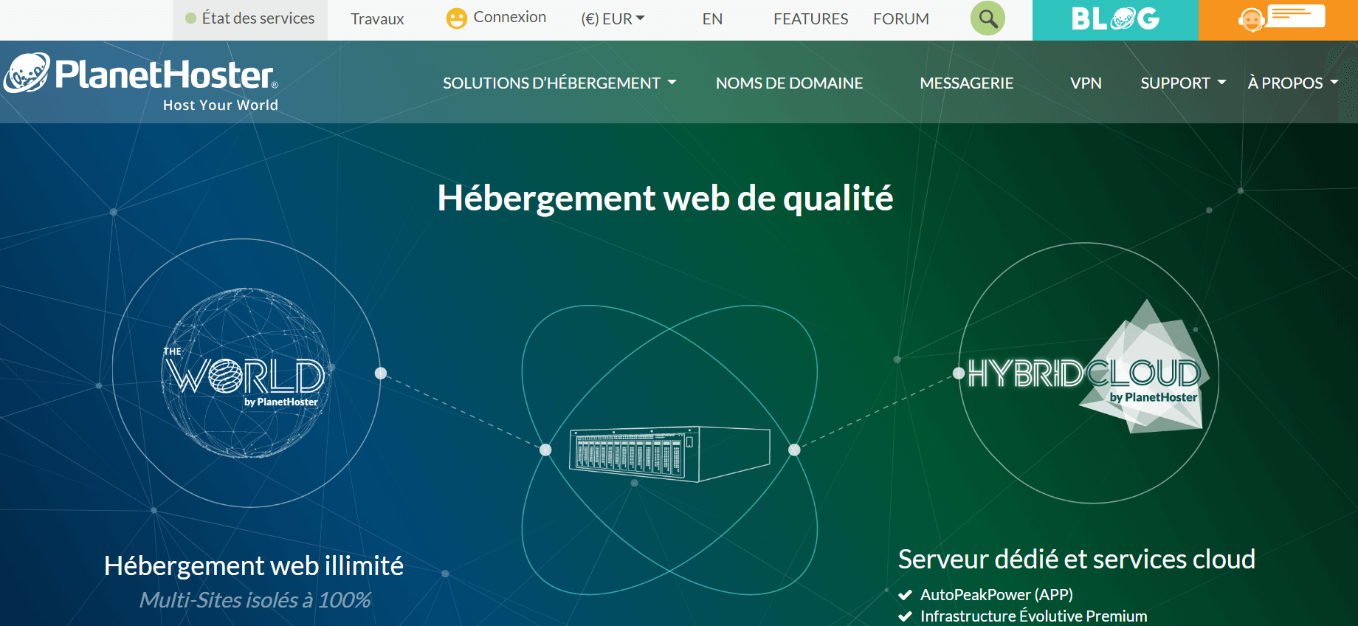Open the Messagerie menu item

pos(967,83)
